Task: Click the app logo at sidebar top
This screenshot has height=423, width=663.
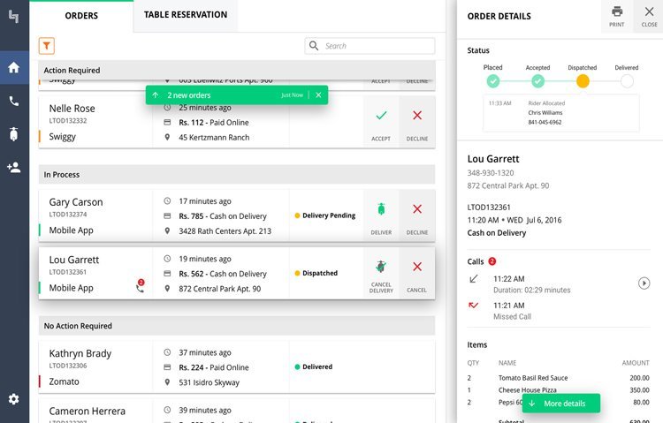Action: pos(14,17)
